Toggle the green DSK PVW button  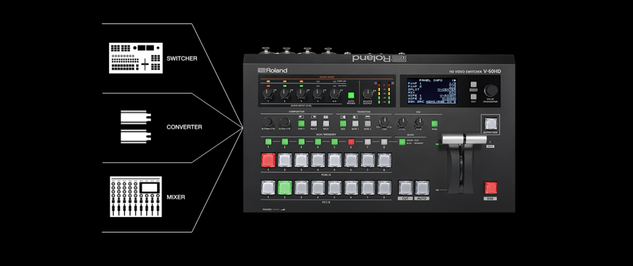click(x=435, y=123)
